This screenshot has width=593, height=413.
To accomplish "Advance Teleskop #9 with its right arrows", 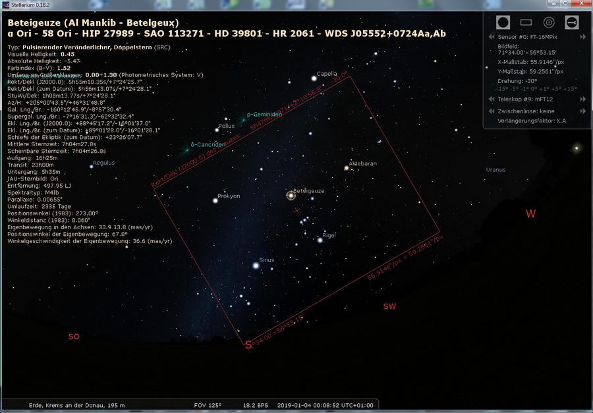I will coord(582,99).
